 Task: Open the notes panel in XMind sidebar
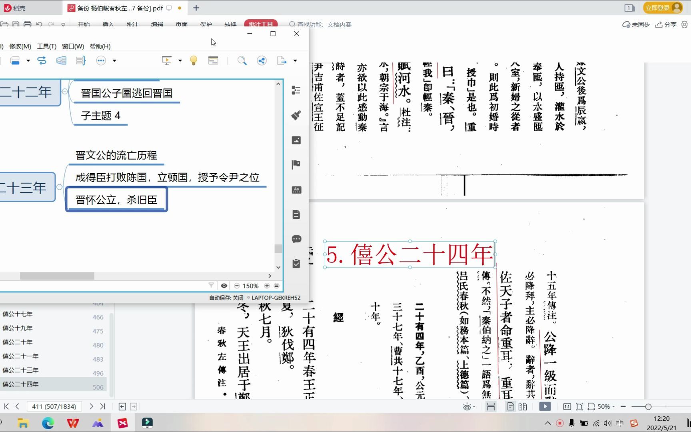click(x=296, y=214)
